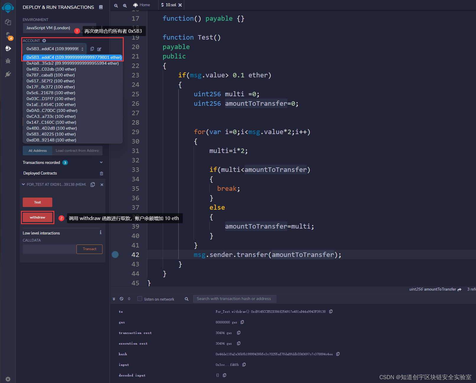
Task: Select account 0x1aE...E454C
Action: tap(73, 105)
